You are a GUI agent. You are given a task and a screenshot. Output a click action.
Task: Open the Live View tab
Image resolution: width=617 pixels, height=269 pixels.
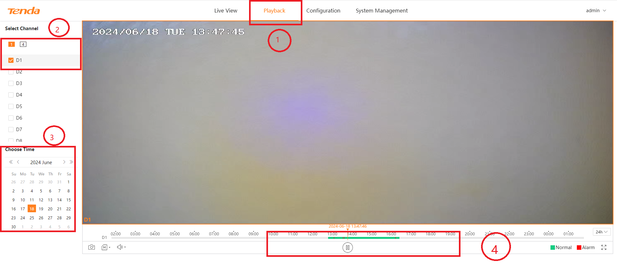[x=226, y=11]
